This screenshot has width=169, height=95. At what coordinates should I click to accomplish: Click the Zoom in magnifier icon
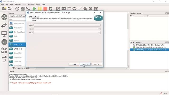pyautogui.click(x=85, y=9)
